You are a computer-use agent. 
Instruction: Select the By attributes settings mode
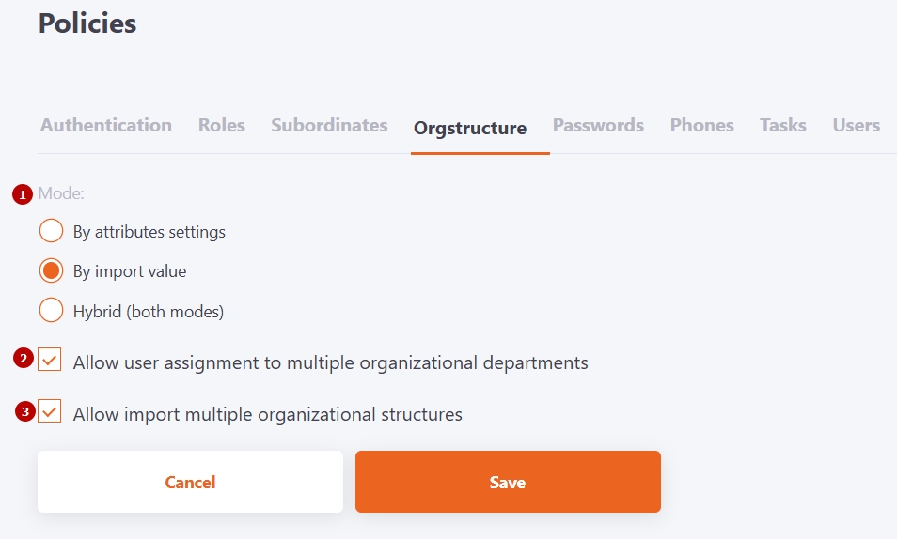click(x=51, y=231)
